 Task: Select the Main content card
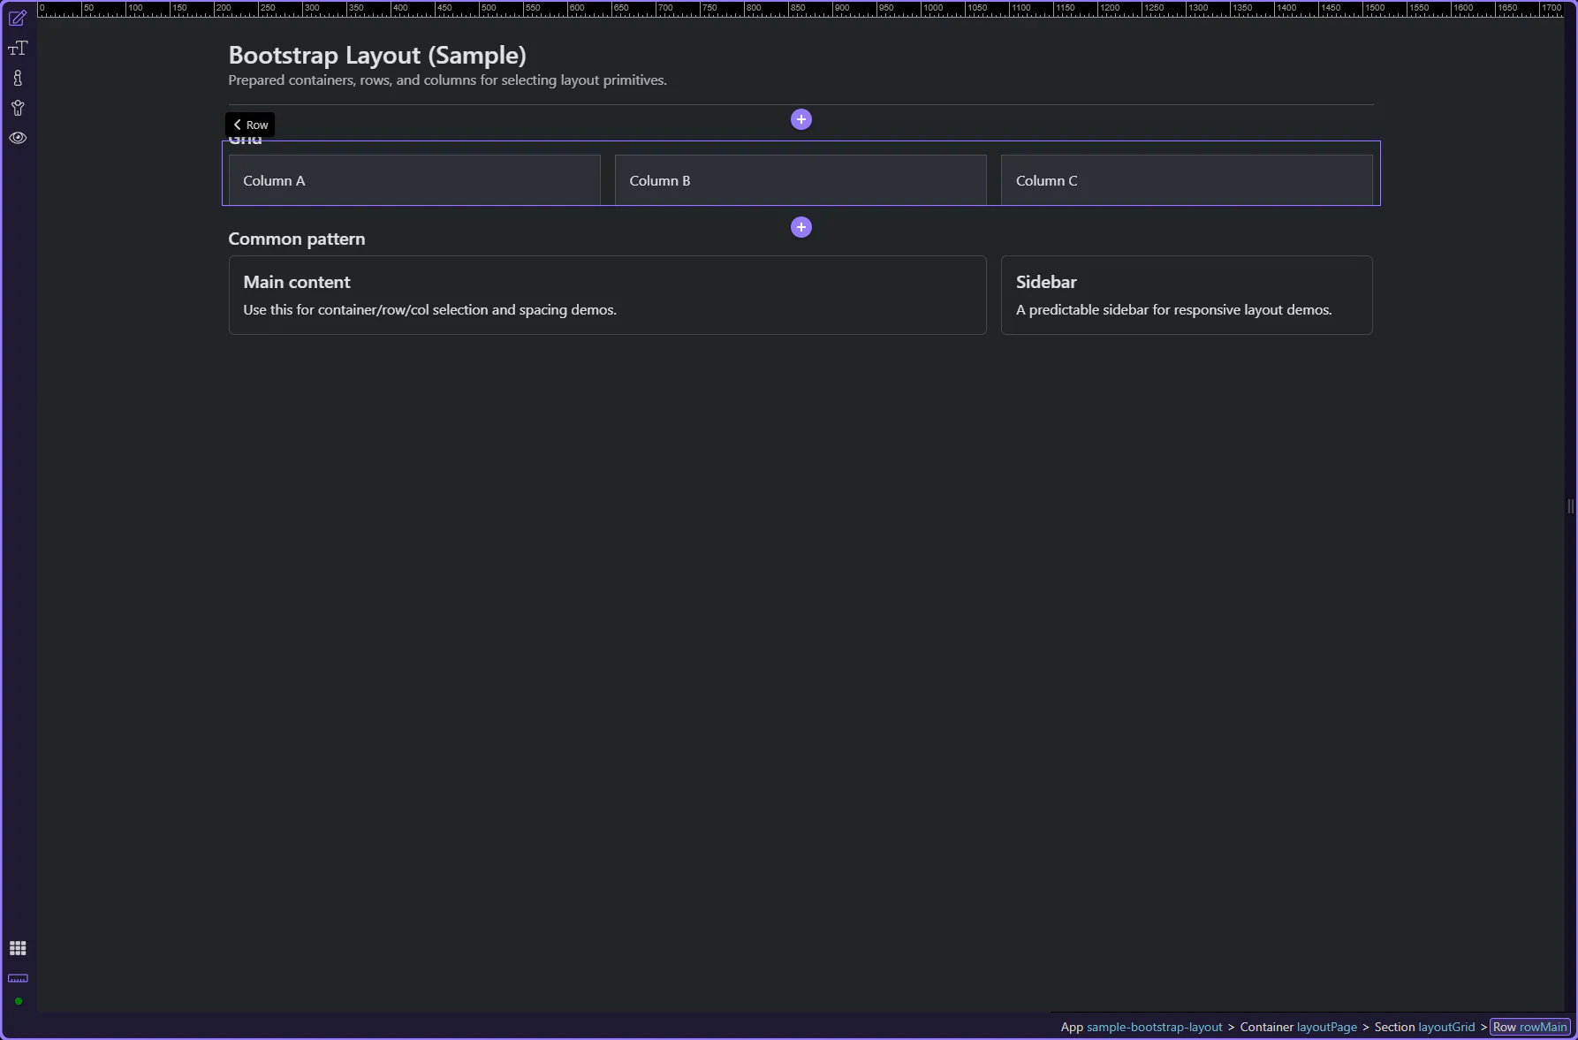(607, 295)
